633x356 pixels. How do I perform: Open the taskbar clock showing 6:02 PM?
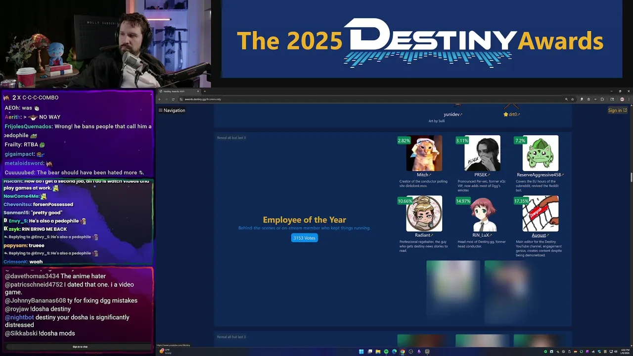click(x=625, y=352)
